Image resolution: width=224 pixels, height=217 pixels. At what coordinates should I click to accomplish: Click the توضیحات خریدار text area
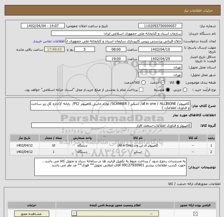pos(110,167)
